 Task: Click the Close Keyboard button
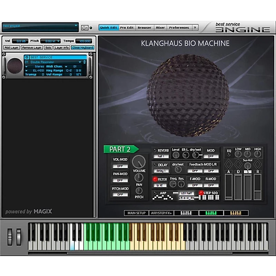(x=82, y=48)
